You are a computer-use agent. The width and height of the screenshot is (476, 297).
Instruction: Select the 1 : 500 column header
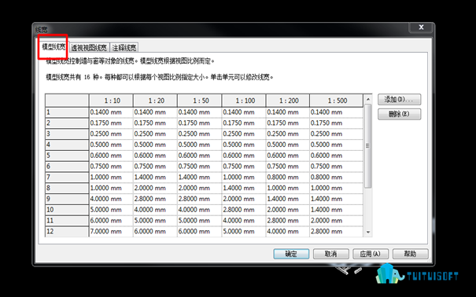pyautogui.click(x=337, y=101)
